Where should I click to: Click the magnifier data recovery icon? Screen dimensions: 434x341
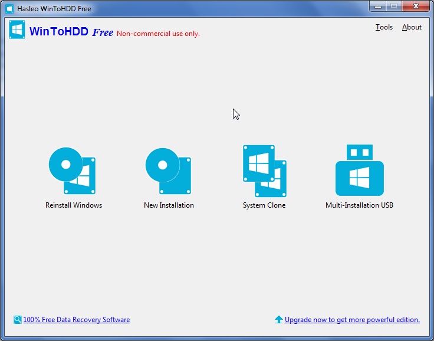18,320
